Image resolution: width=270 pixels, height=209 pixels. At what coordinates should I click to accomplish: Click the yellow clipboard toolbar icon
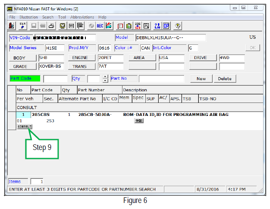tap(129, 26)
